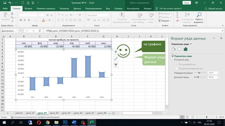Click the insert function fx icon
This screenshot has height=126, width=225.
pos(40,31)
